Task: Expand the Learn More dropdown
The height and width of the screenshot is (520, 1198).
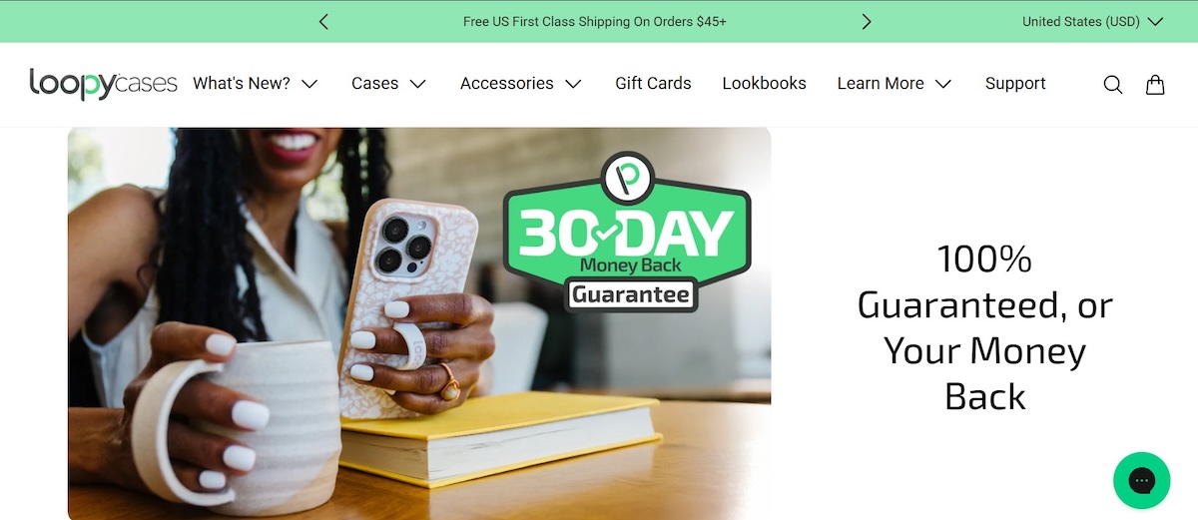Action: [x=895, y=84]
